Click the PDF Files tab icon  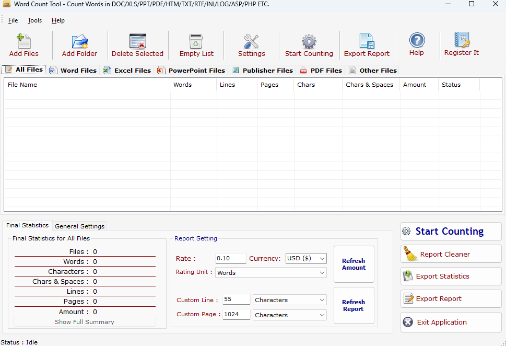click(x=303, y=71)
